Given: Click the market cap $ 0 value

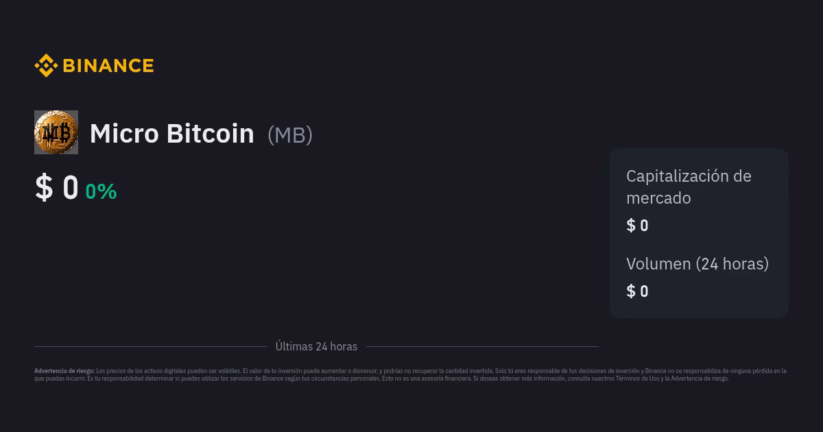Looking at the screenshot, I should tap(637, 225).
